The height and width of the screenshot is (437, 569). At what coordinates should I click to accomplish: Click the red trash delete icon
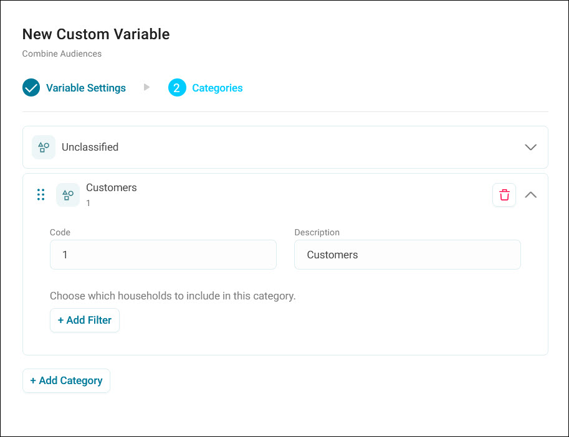click(504, 195)
